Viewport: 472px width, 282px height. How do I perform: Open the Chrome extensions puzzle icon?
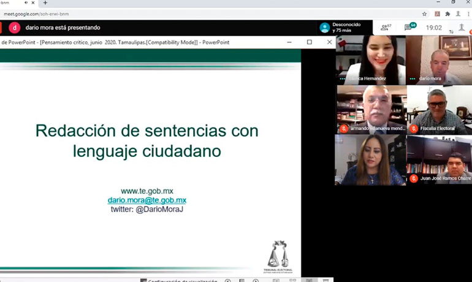tap(447, 13)
